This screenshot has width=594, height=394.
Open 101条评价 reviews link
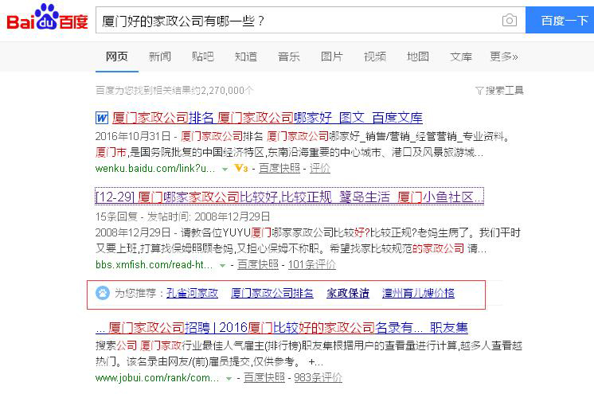pyautogui.click(x=312, y=264)
